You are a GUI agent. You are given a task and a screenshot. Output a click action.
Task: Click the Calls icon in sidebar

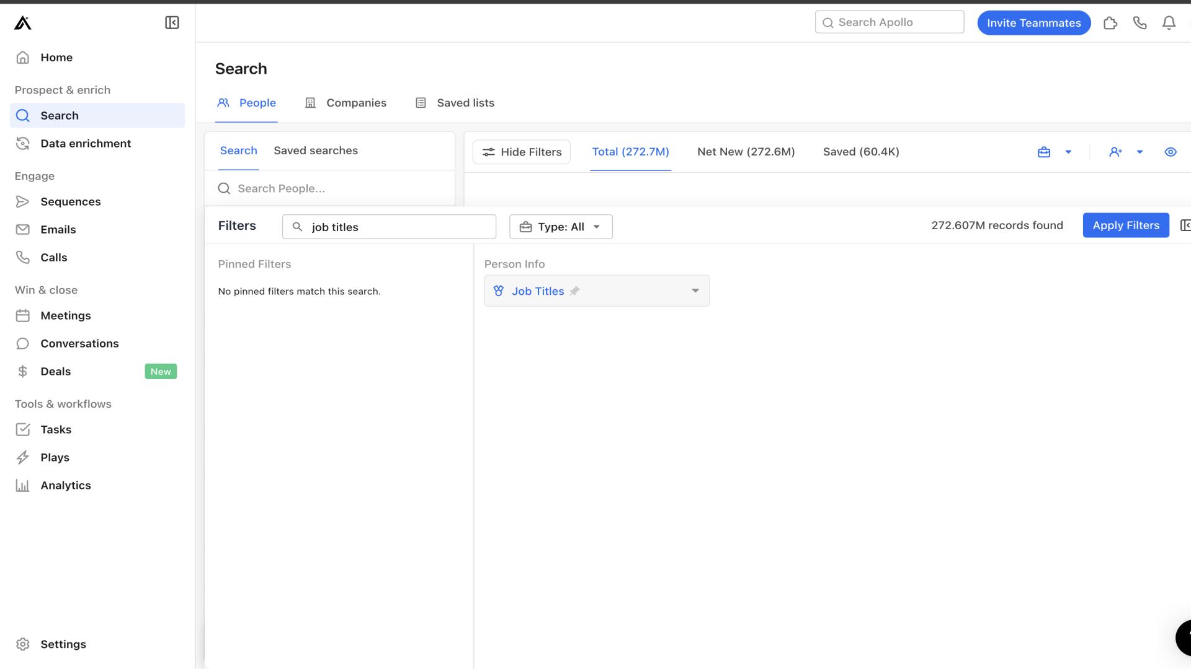23,256
